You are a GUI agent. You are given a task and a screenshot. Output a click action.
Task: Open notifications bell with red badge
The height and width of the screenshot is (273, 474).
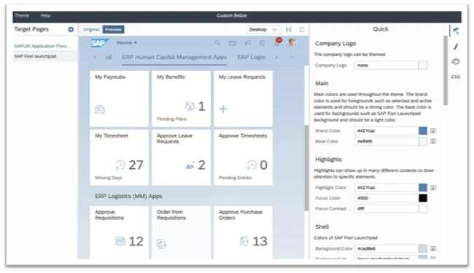(277, 42)
